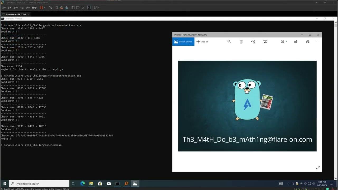Open File Explorer from the taskbar
The image size is (338, 190).
click(x=91, y=184)
